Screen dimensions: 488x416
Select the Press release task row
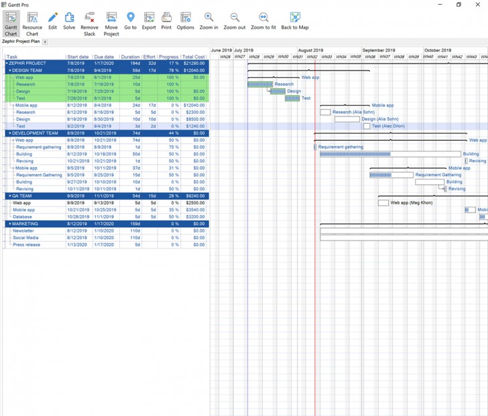click(x=107, y=245)
